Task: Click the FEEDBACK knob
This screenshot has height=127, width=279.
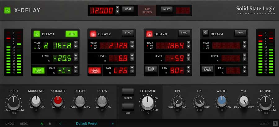Action: (x=148, y=103)
